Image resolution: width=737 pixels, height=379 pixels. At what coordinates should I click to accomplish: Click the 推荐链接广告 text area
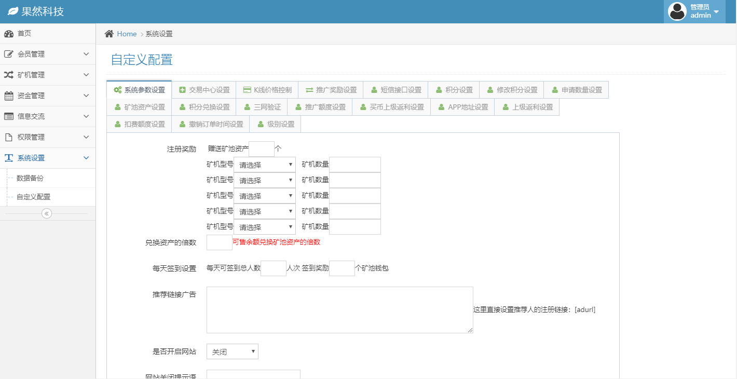[x=340, y=310]
